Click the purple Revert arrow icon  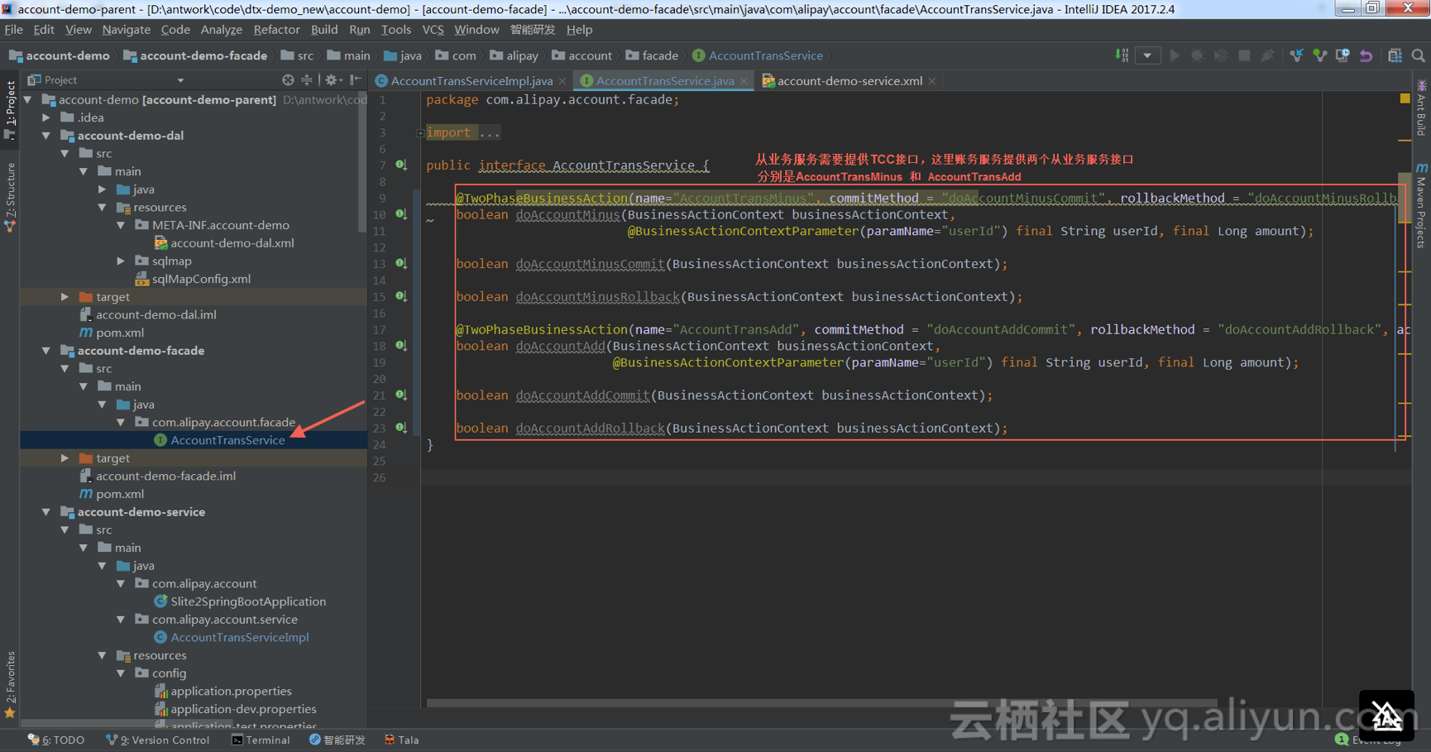click(1366, 55)
